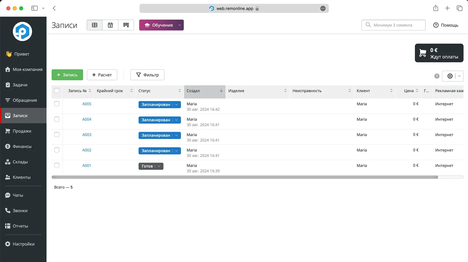This screenshot has width=468, height=262.
Task: Open the Отчеты section in the sidebar
Action: click(20, 226)
